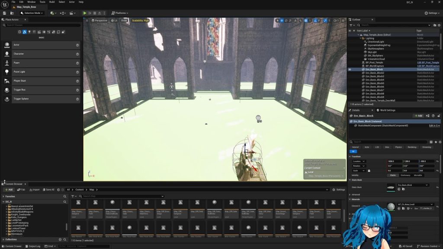
Task: Click the Save icon in main toolbar
Action: coord(5,13)
